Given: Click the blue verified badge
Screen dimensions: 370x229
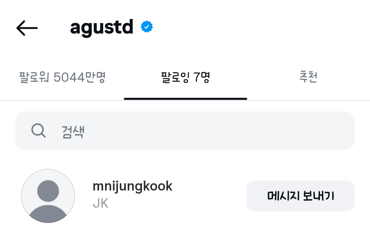Looking at the screenshot, I should pyautogui.click(x=147, y=27).
